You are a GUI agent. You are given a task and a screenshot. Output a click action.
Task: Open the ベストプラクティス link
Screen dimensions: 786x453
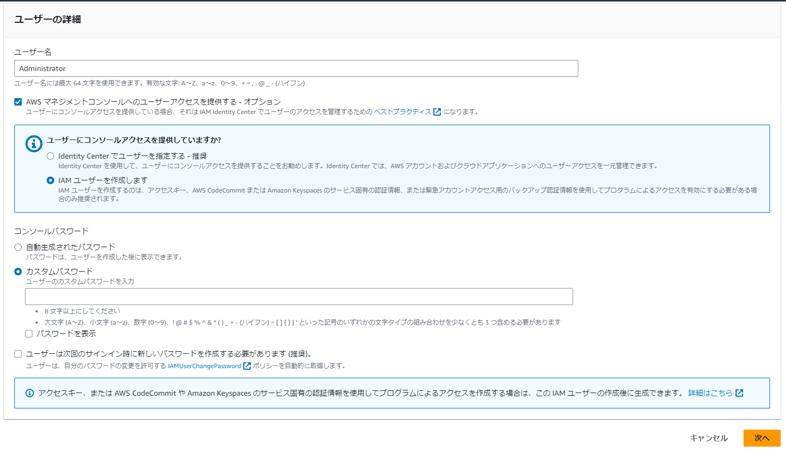[403, 112]
